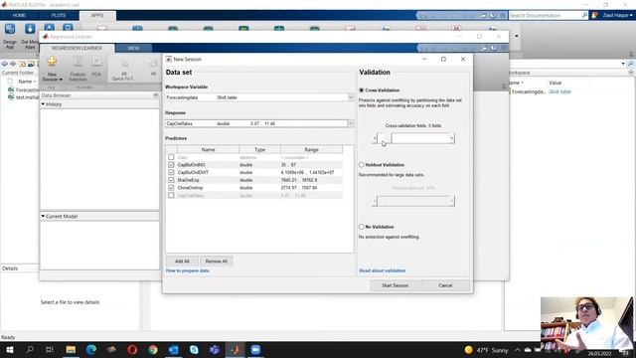The height and width of the screenshot is (358, 636).
Task: Select No Validation radio button
Action: point(361,227)
